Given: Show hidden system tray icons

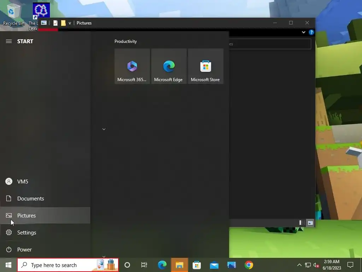Looking at the screenshot, I should [x=299, y=265].
